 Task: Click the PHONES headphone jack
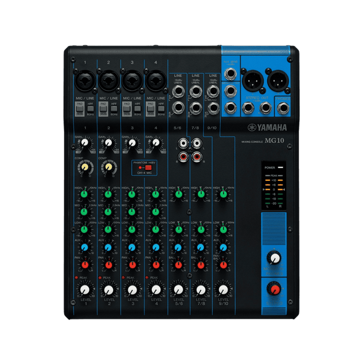(x=283, y=108)
